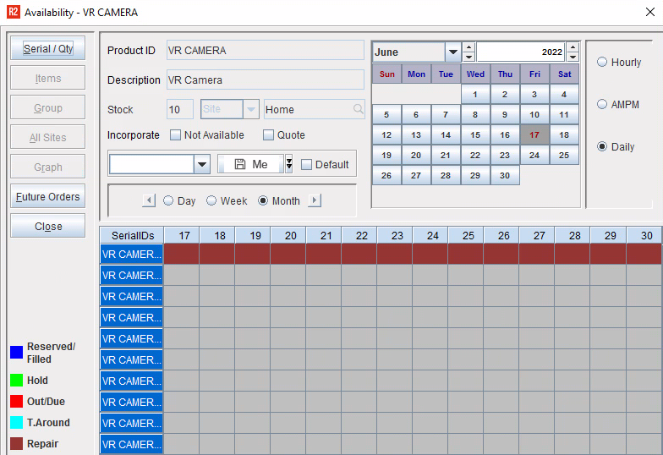Enable the Not Available checkbox

[x=176, y=135]
